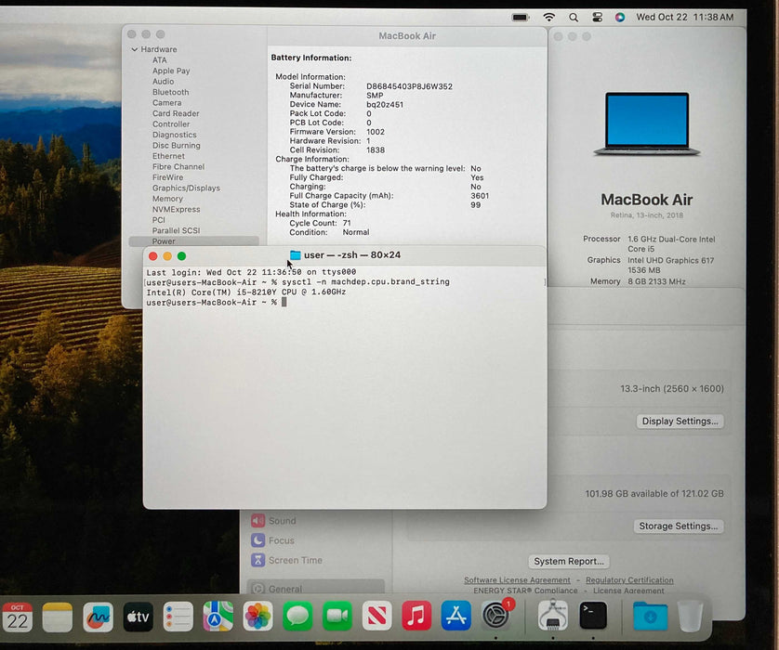Open Screen Time in the sidebar
This screenshot has width=779, height=650.
[295, 560]
